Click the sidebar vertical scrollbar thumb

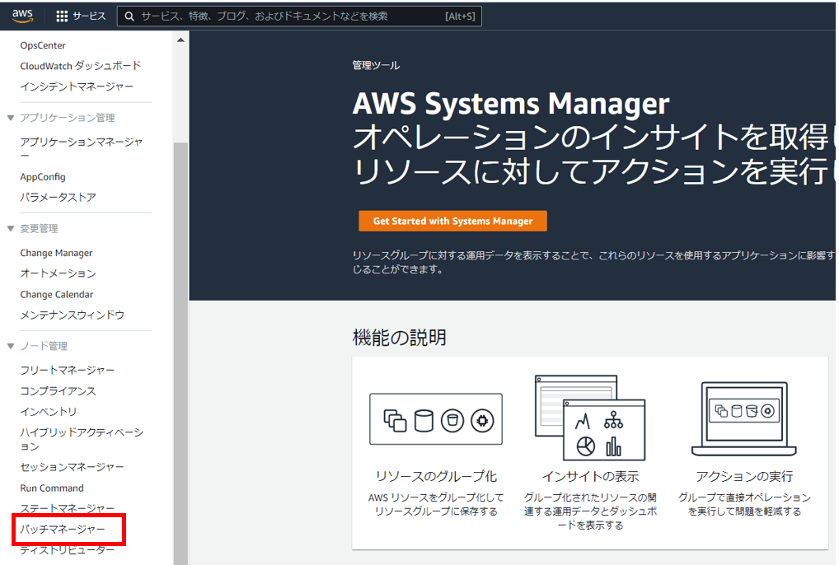pos(180,353)
